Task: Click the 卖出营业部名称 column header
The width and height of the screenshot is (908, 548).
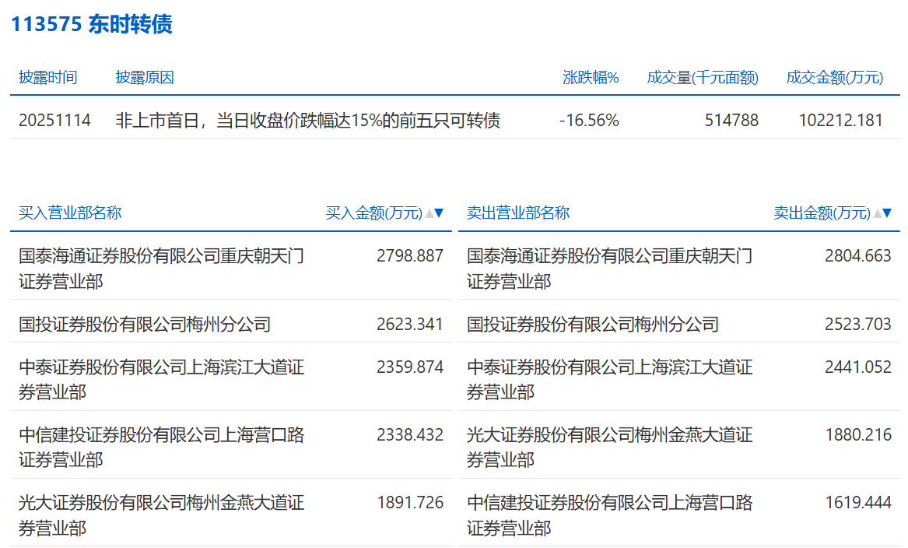Action: point(518,213)
